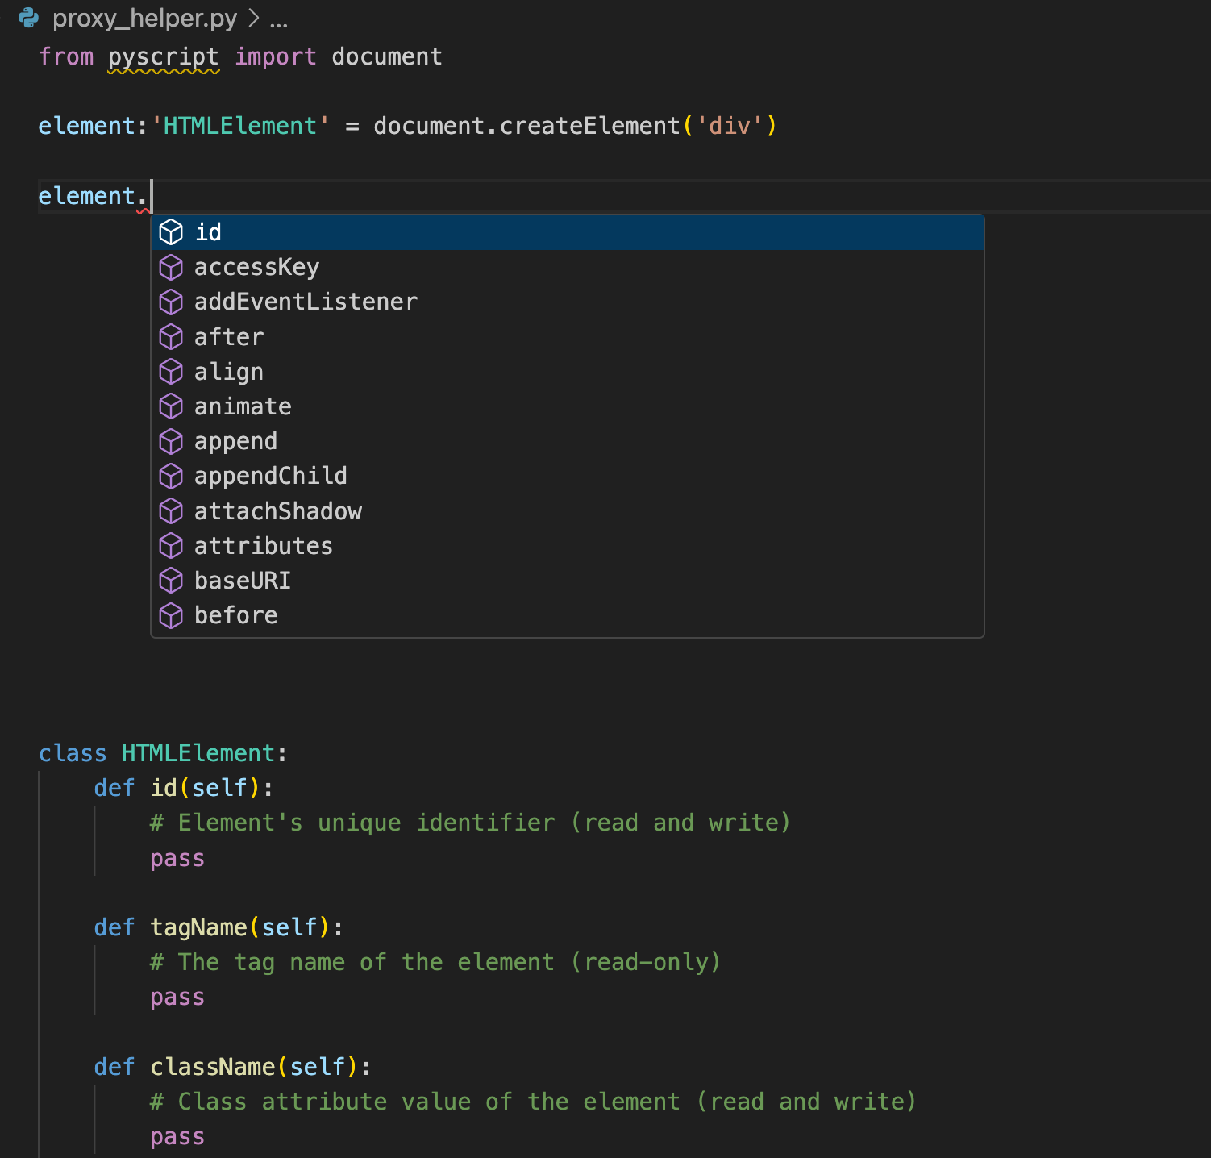This screenshot has height=1158, width=1211.
Task: Choose the 'after' completion item
Action: point(229,337)
